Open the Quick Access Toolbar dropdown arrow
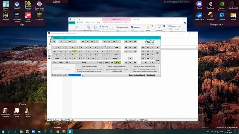Screen dimensions: 239x134 click(80, 20)
